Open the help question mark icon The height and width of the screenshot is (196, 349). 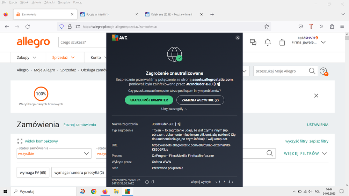[x=323, y=71]
